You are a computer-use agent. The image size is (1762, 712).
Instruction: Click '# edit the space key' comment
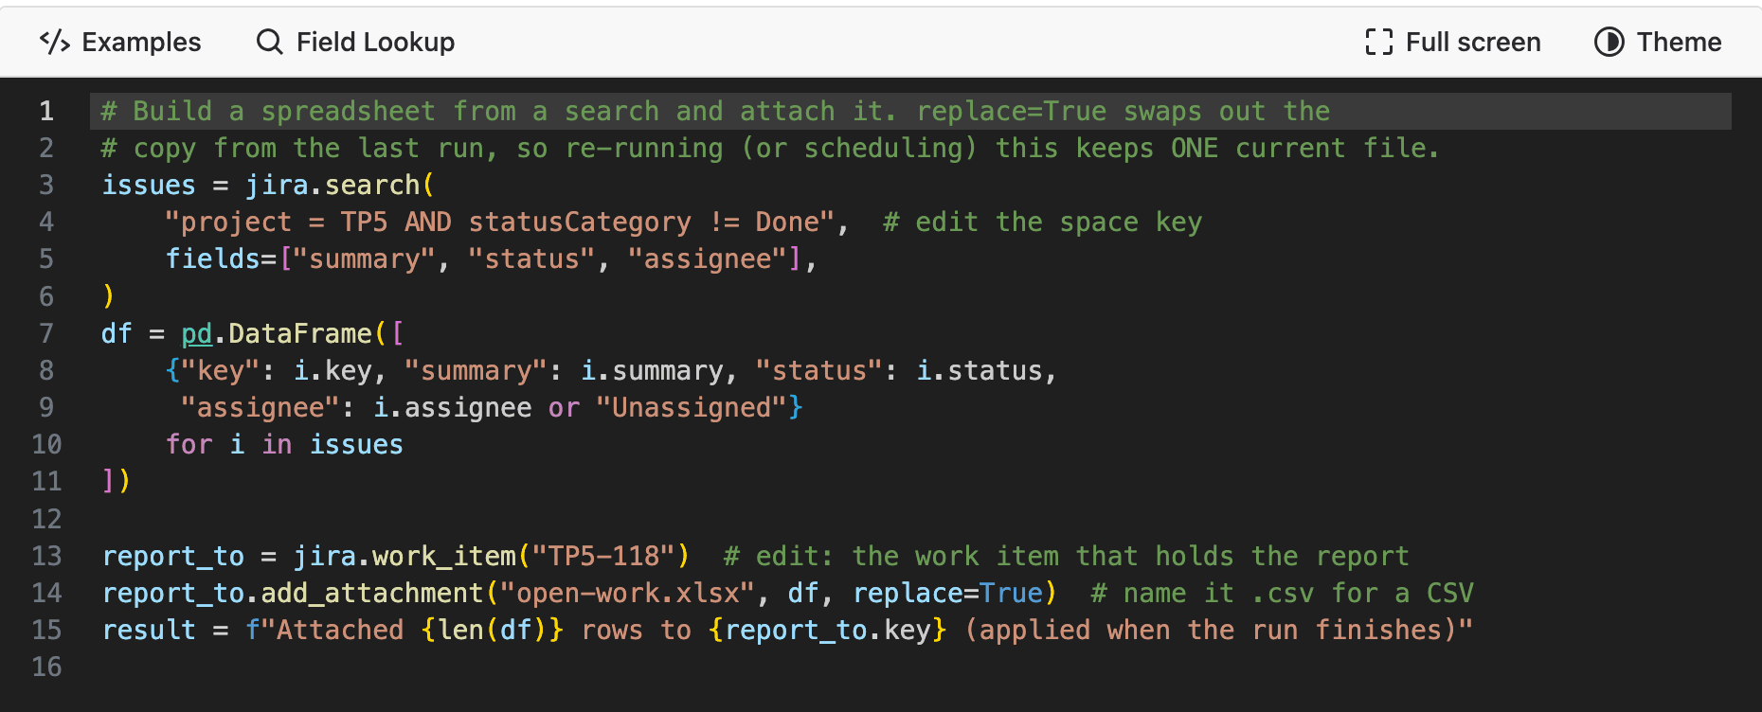(x=1042, y=222)
